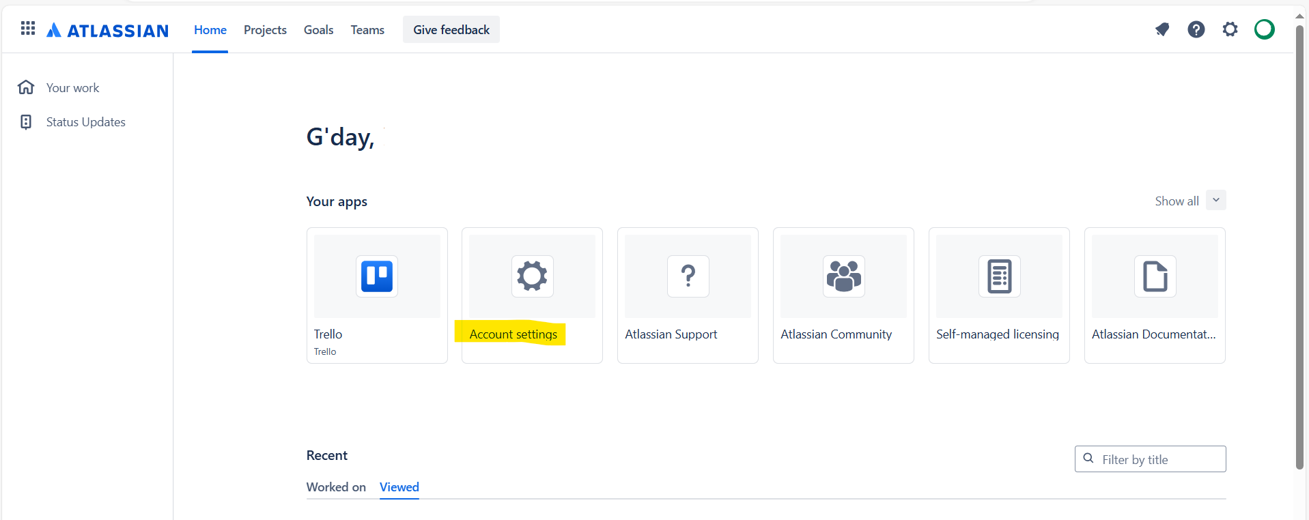Click the search magnifier in filter box
Viewport: 1309px width, 520px height.
pyautogui.click(x=1088, y=459)
